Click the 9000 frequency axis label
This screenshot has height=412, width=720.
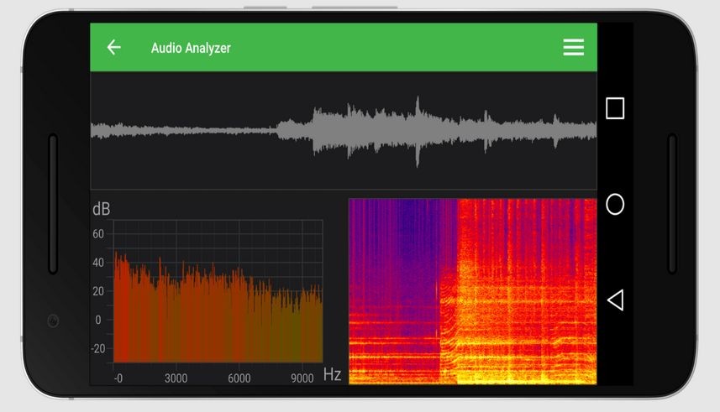pos(302,378)
